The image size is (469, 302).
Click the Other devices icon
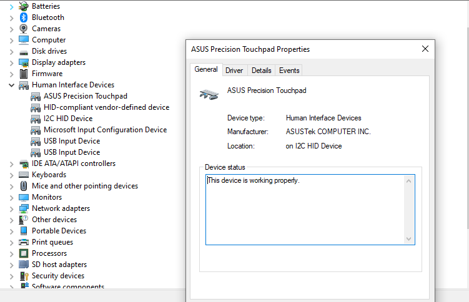click(24, 220)
